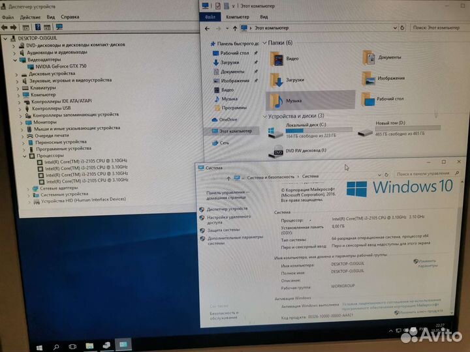Click Дополнительные параметры системы link
Image resolution: width=470 pixels, height=352 pixels.
[x=235, y=240]
